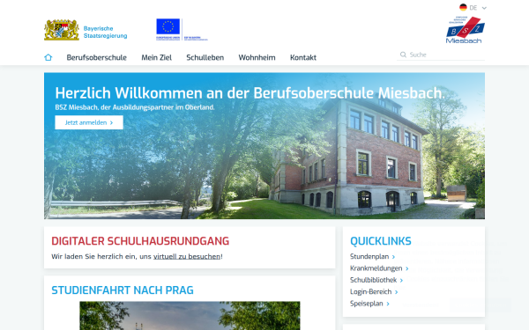Open the Kontakt menu
The width and height of the screenshot is (529, 330).
[x=303, y=57]
